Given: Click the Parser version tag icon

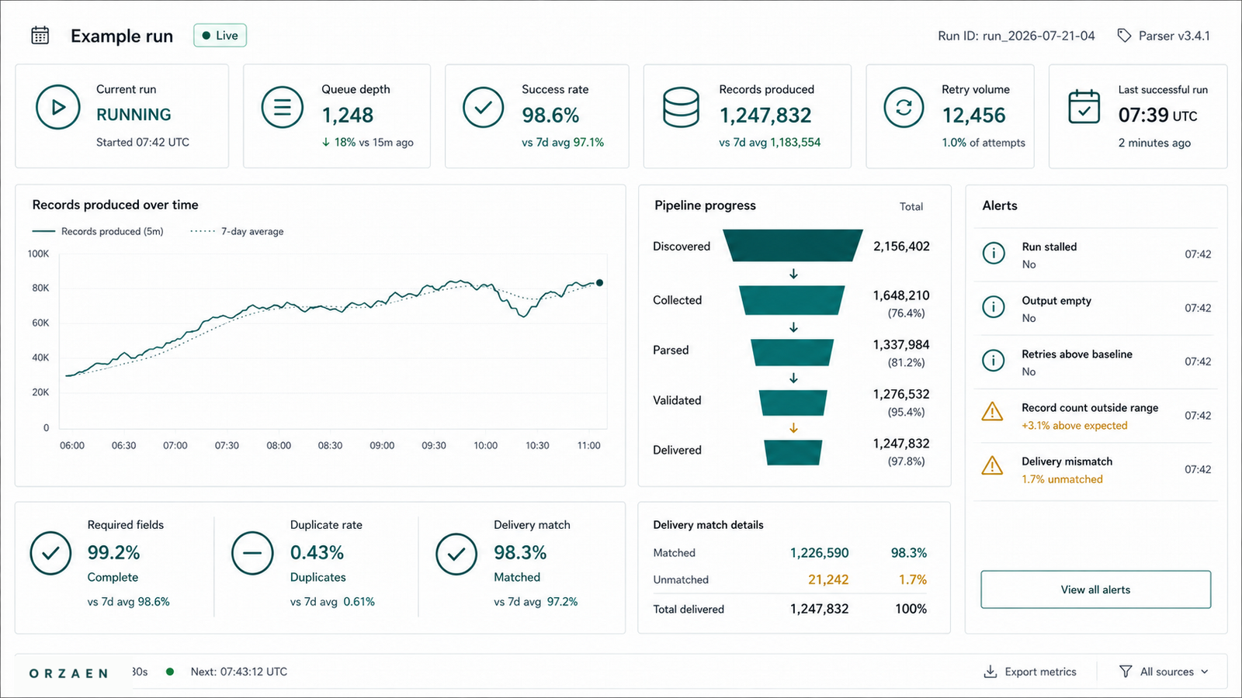Looking at the screenshot, I should click(x=1124, y=36).
